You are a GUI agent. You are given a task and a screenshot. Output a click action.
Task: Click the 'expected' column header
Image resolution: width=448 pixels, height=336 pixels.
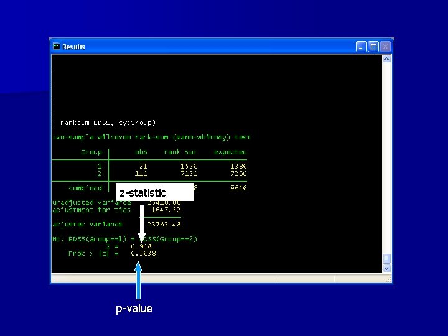pyautogui.click(x=230, y=152)
